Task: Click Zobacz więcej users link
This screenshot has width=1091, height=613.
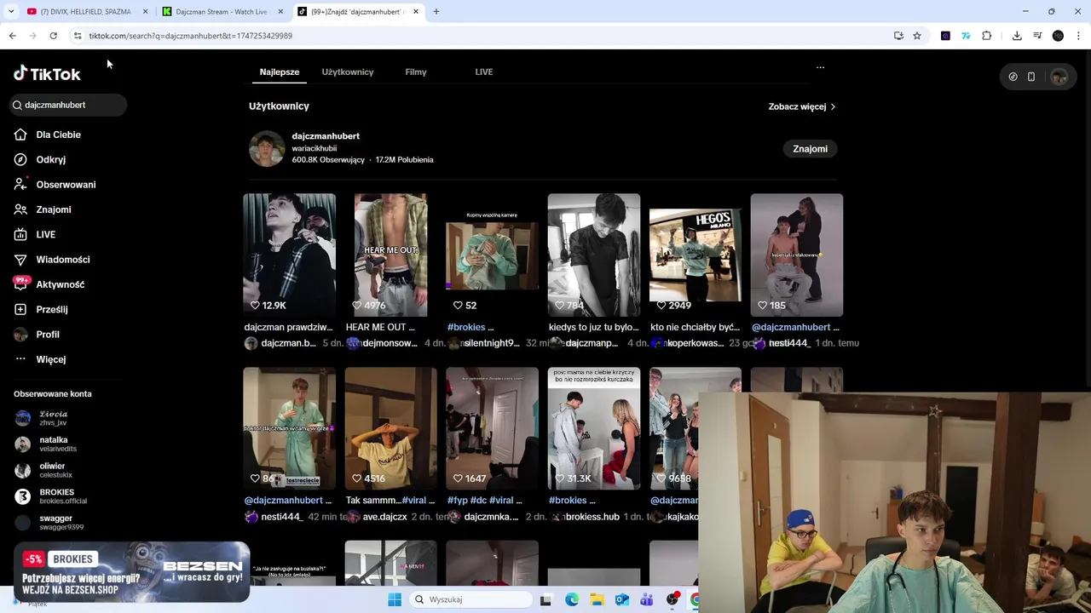Action: click(x=801, y=106)
